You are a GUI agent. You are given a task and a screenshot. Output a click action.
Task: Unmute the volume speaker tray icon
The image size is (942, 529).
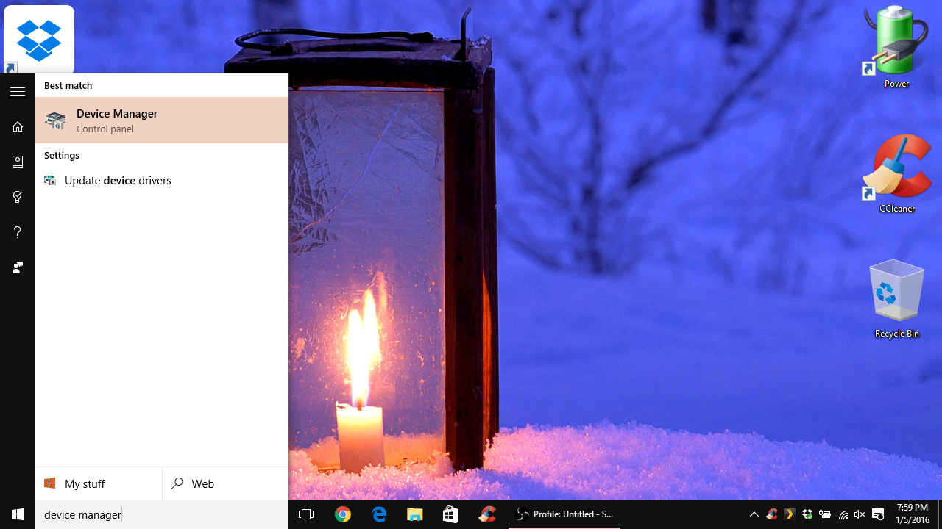point(860,514)
